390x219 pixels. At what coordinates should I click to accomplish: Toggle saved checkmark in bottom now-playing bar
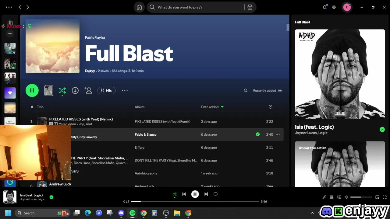[x=51, y=197]
